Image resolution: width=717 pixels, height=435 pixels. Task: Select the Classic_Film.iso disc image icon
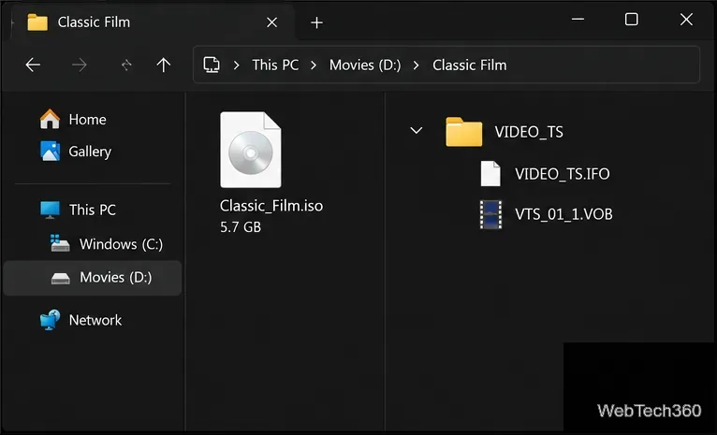click(x=251, y=150)
